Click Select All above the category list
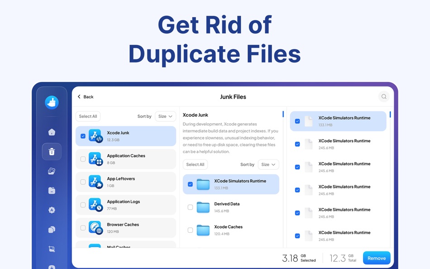 tap(88, 116)
